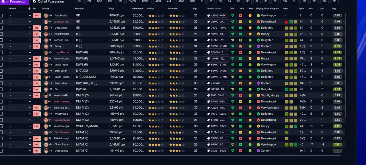Click the Hol status badge for Oihan Sancet
366x165 pixels.
point(36,145)
